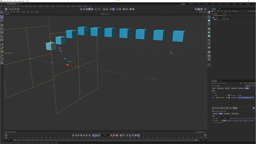Click the current frame field in the timeline
256x144 pixels.
105,135
